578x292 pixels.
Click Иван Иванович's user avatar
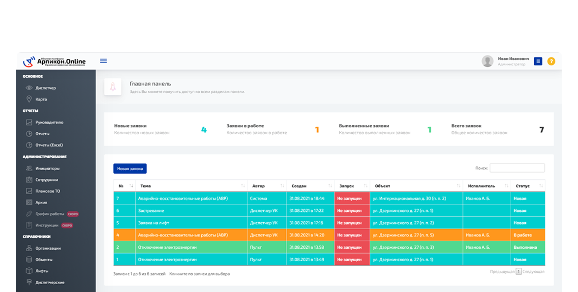[x=487, y=61]
